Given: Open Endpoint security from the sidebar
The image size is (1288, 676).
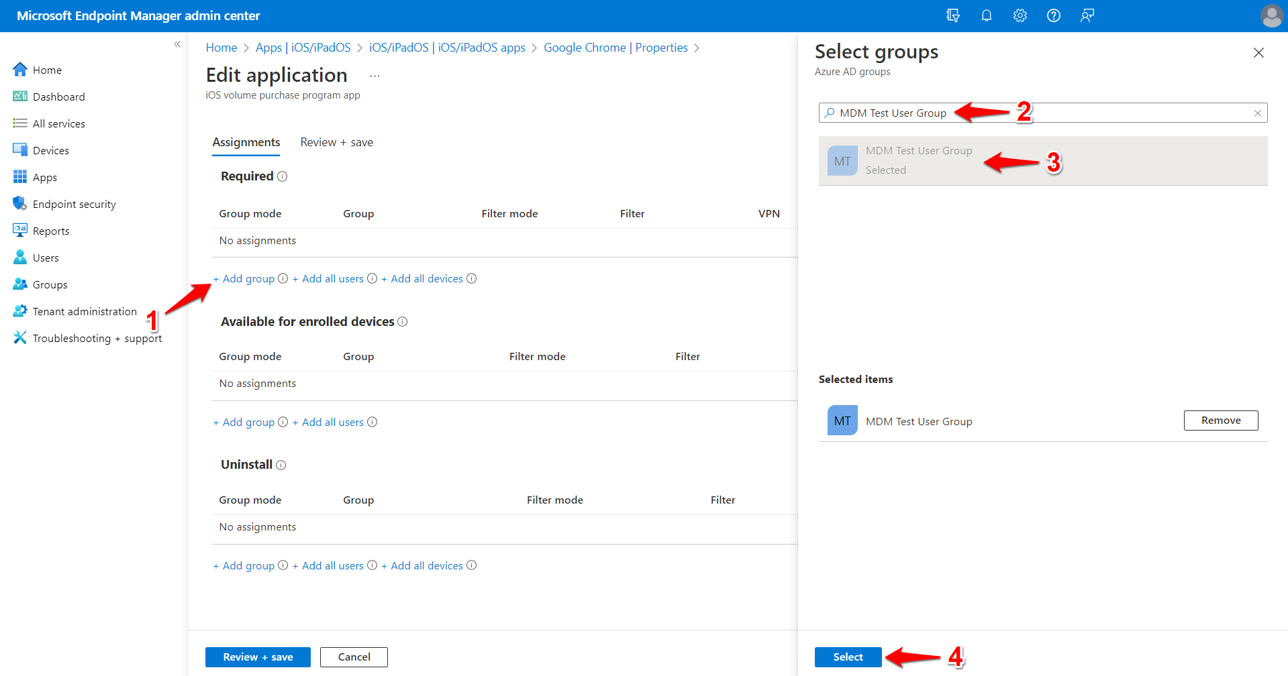Looking at the screenshot, I should click(74, 203).
